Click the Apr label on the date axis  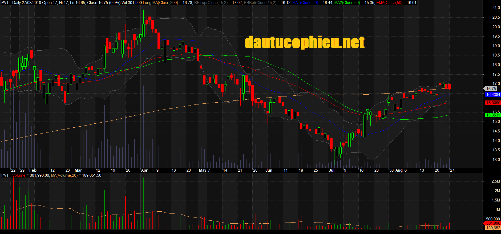[x=144, y=170]
